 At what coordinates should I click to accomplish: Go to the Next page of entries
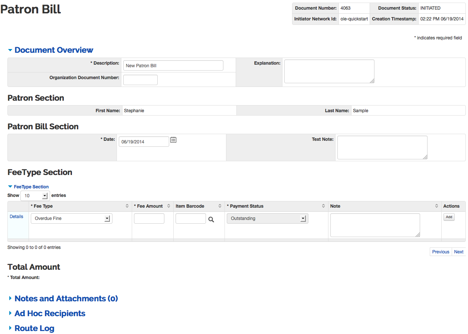(x=459, y=252)
